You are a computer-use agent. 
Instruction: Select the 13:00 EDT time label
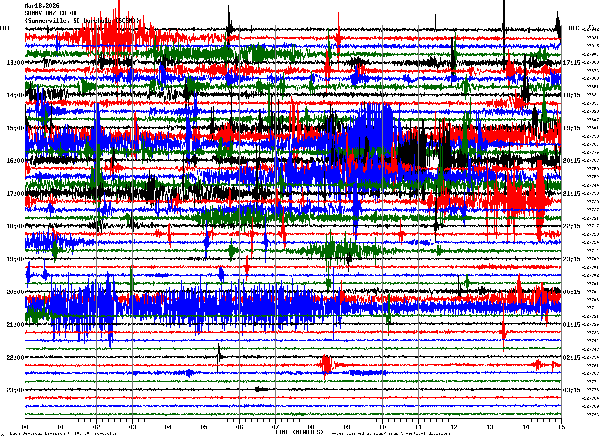(15, 63)
